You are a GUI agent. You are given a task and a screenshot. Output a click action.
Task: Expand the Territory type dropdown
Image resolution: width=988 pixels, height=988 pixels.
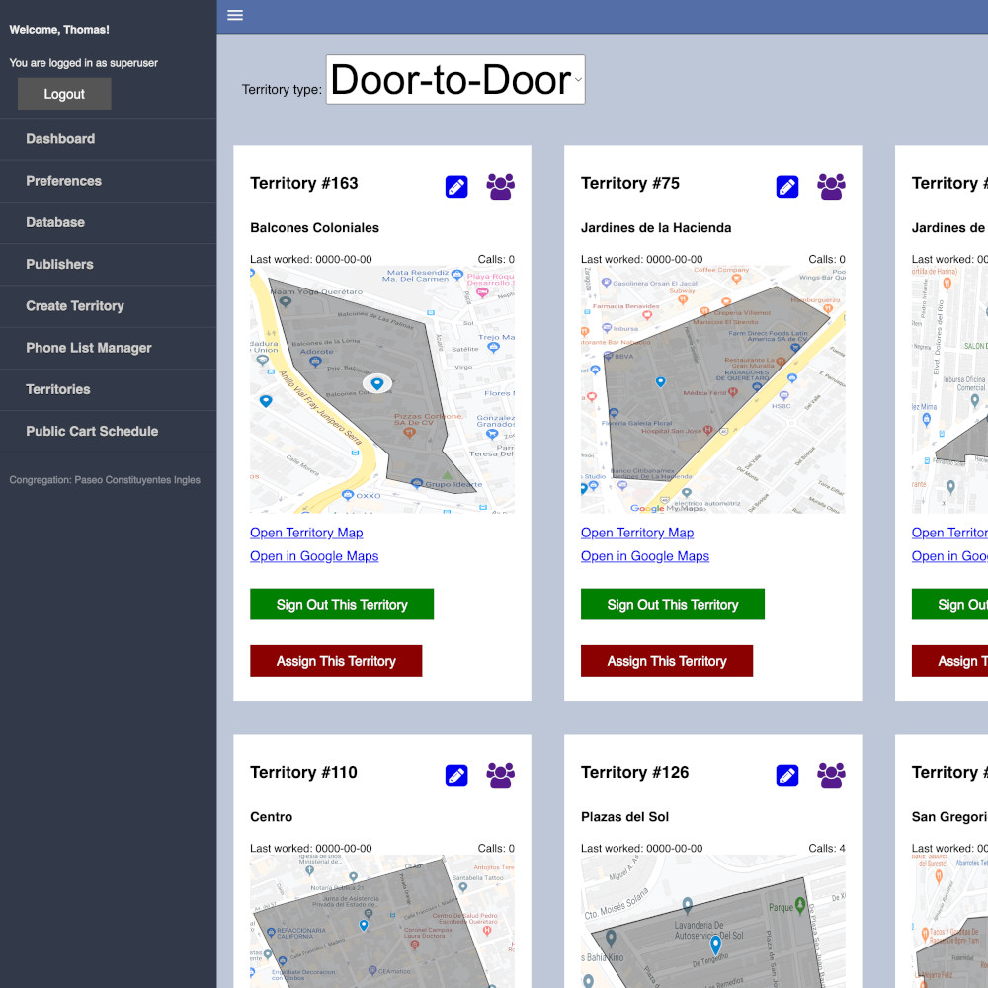click(455, 80)
